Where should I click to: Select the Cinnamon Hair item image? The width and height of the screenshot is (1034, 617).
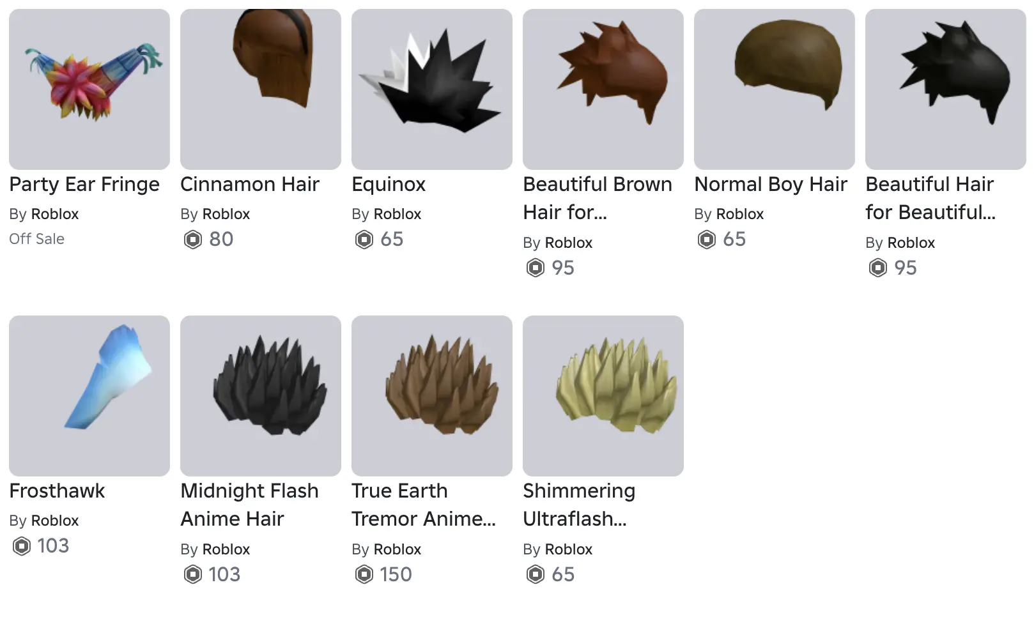tap(261, 89)
